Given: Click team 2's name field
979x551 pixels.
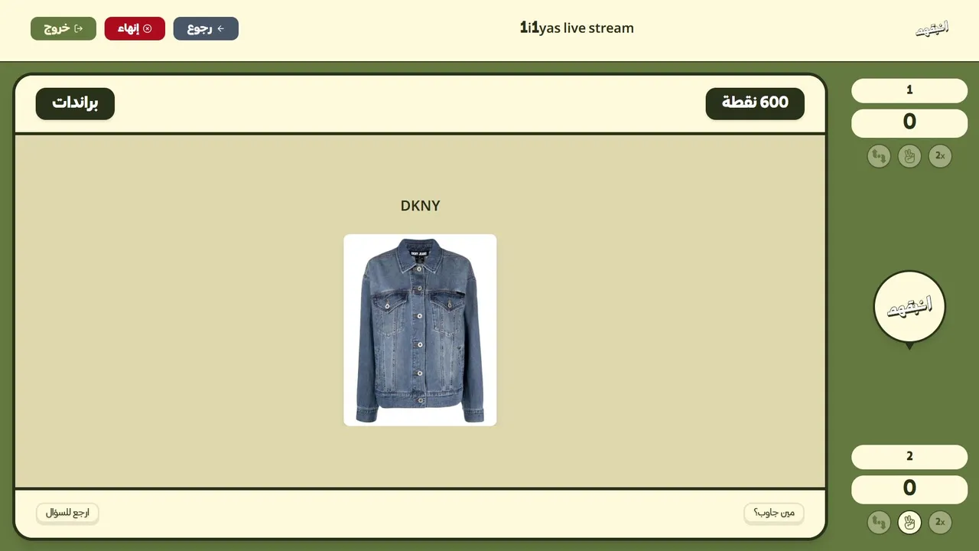Looking at the screenshot, I should 909,457.
